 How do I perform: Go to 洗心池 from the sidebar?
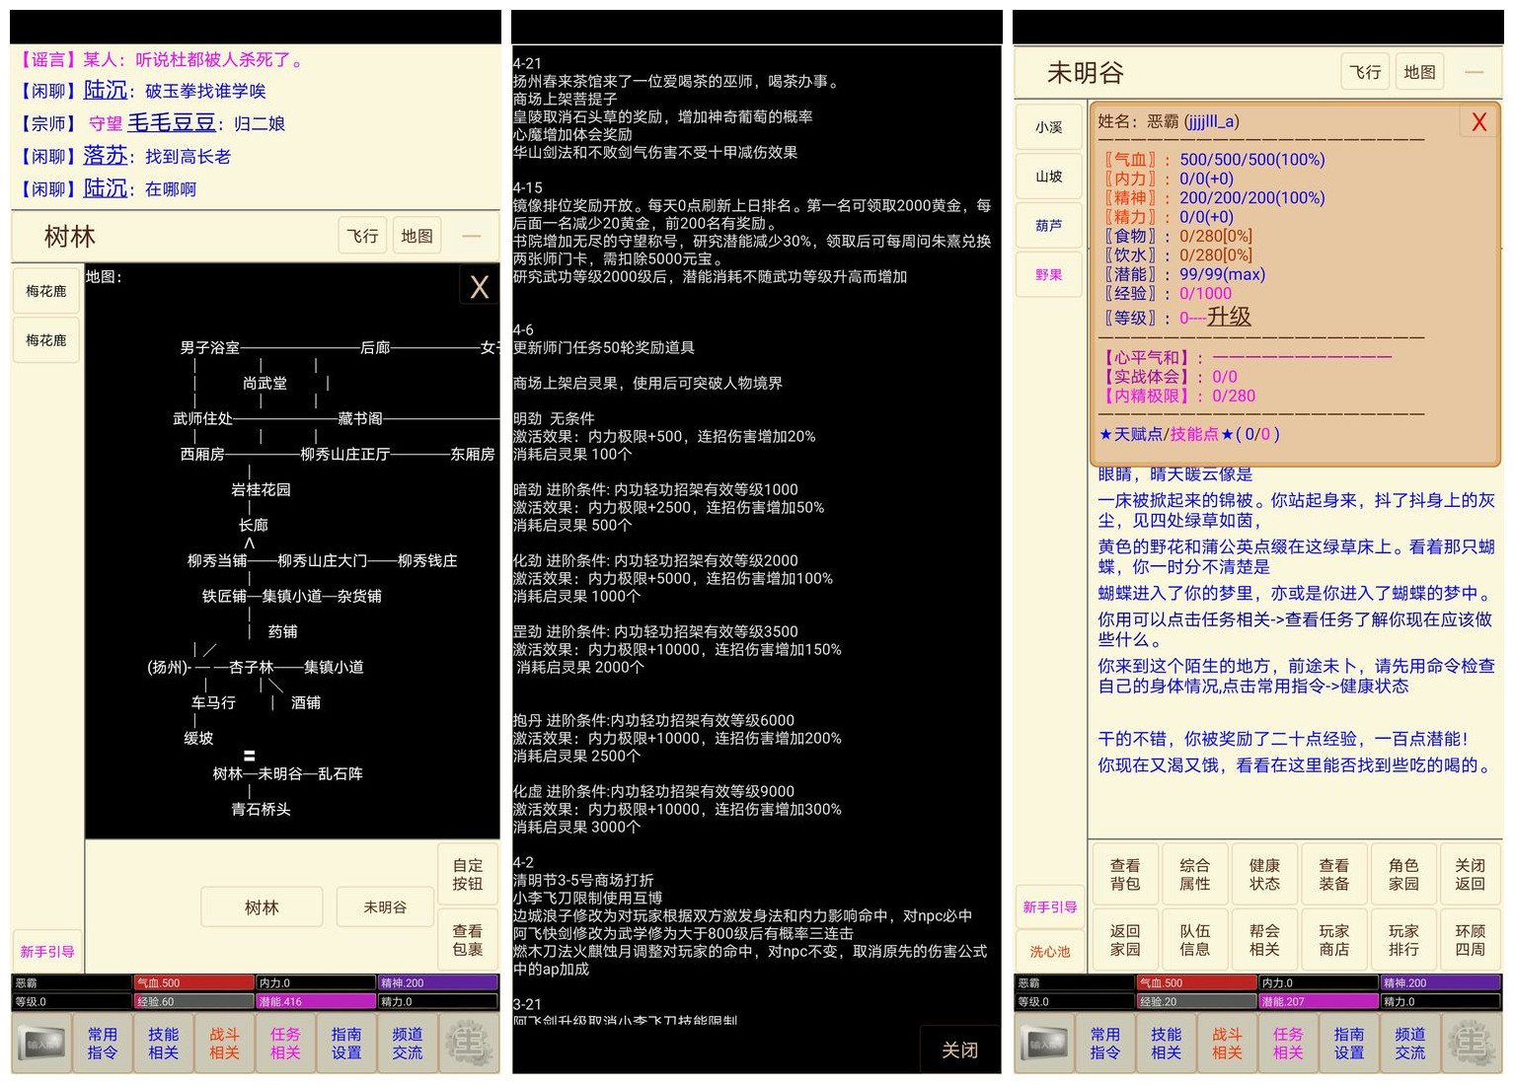pyautogui.click(x=1050, y=952)
